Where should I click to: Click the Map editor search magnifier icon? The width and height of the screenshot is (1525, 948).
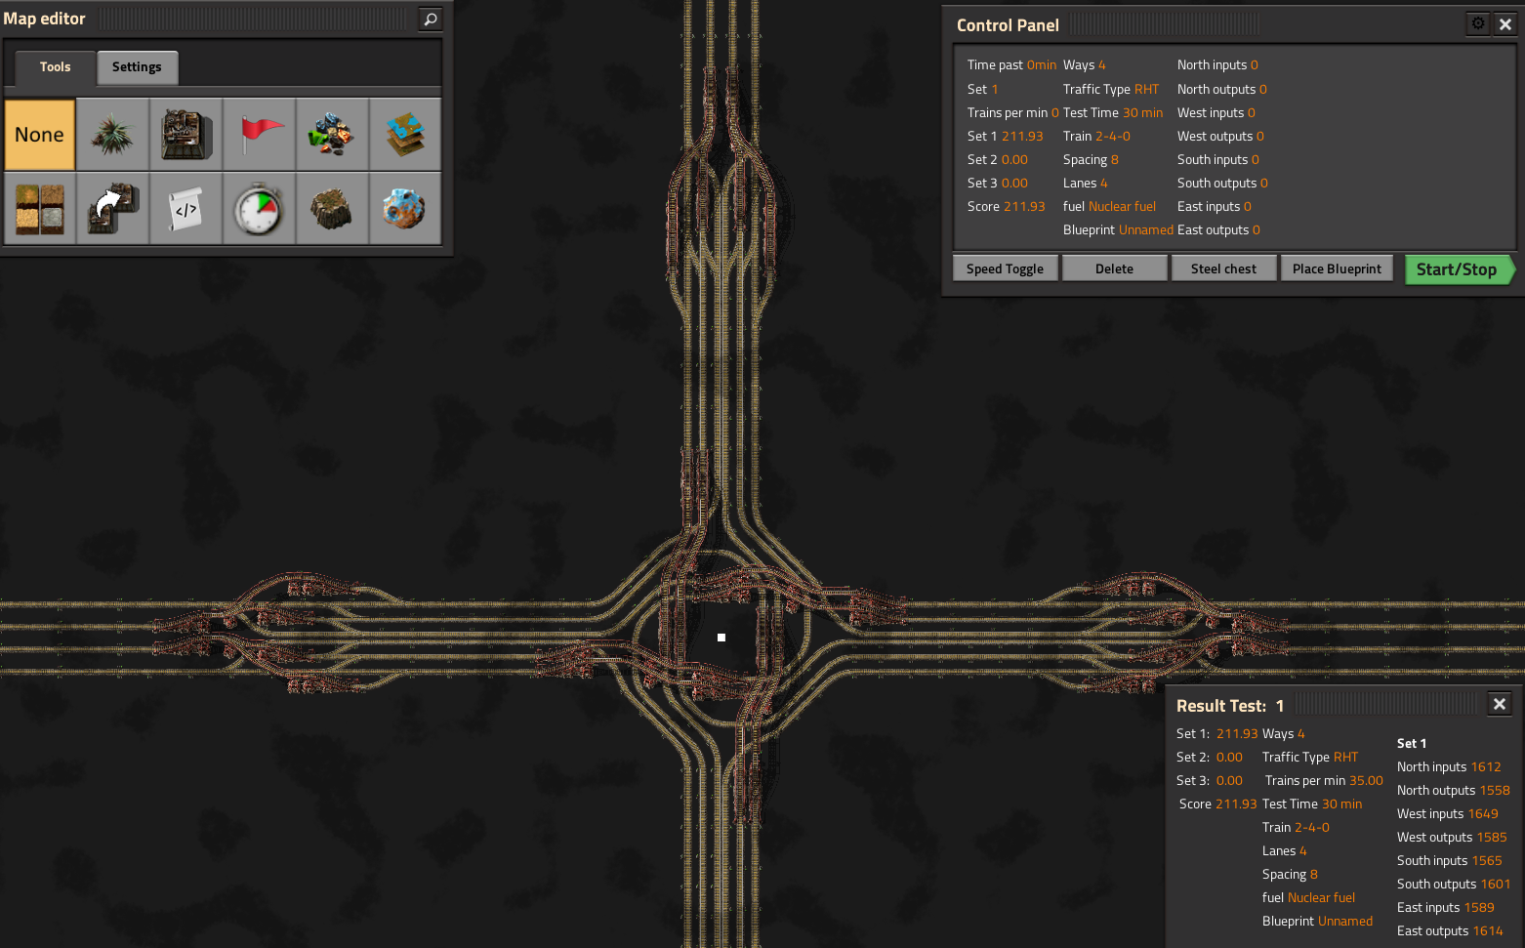[431, 19]
